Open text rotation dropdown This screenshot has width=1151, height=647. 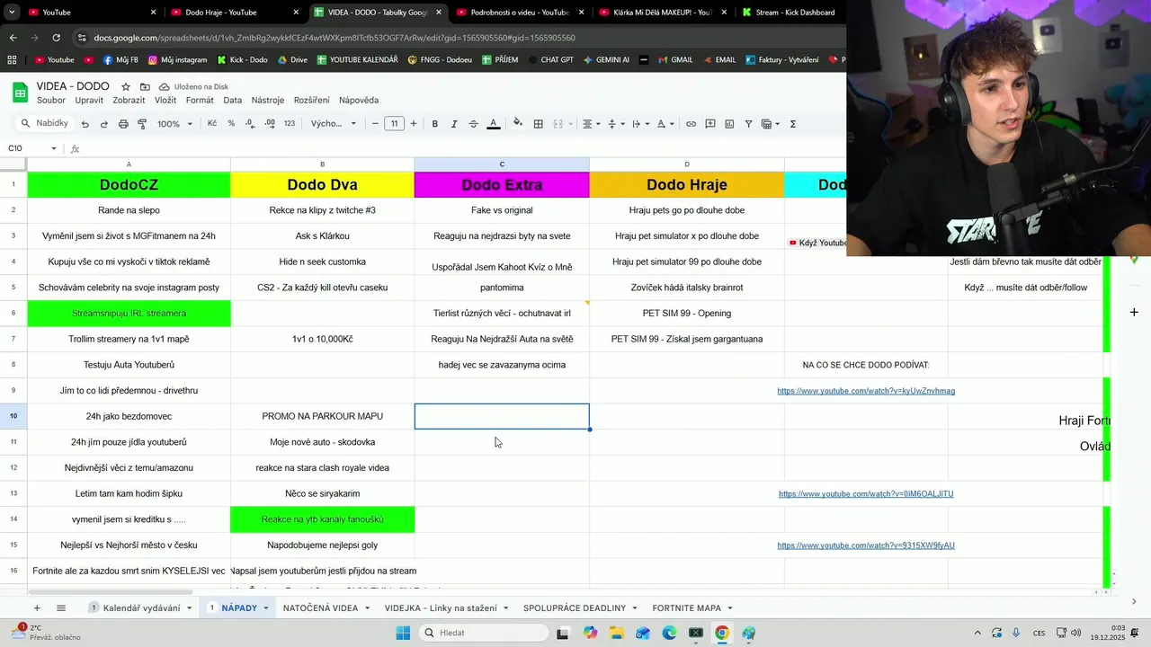click(x=665, y=124)
